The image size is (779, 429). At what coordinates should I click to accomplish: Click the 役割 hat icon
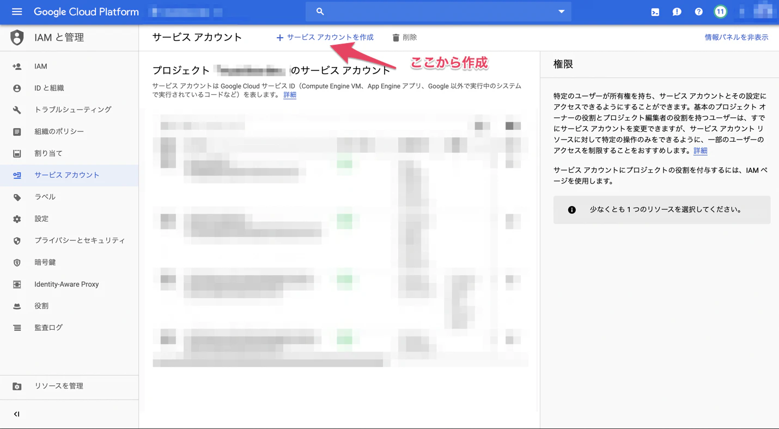click(17, 306)
